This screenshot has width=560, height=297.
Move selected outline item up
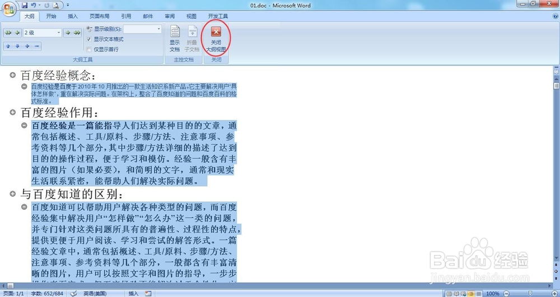[x=8, y=46]
